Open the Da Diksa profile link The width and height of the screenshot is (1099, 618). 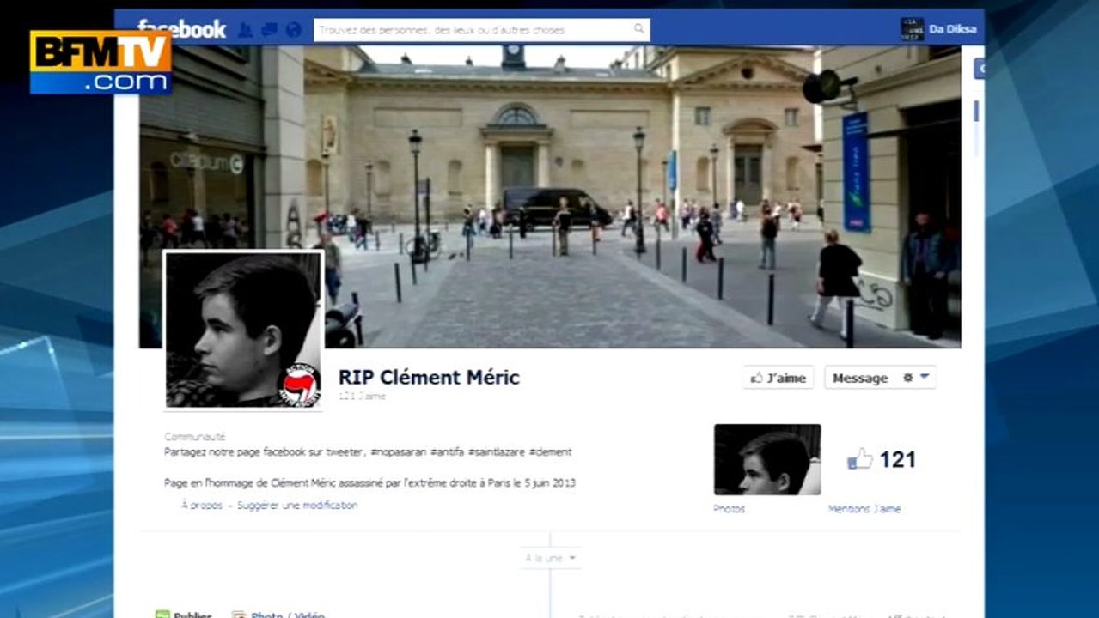pyautogui.click(x=952, y=29)
